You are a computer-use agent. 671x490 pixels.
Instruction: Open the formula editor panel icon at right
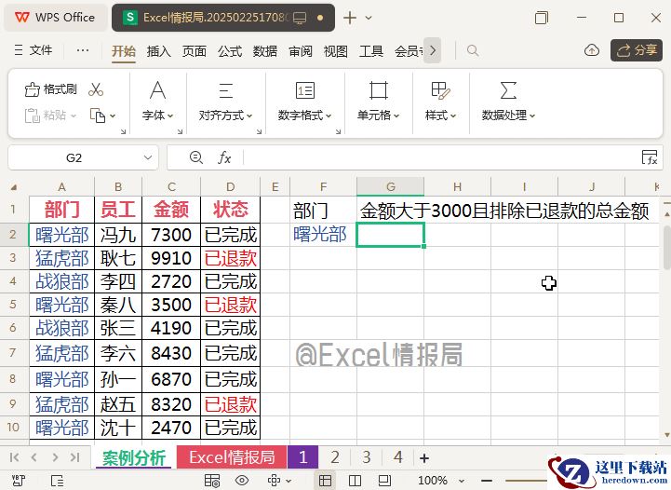point(650,157)
